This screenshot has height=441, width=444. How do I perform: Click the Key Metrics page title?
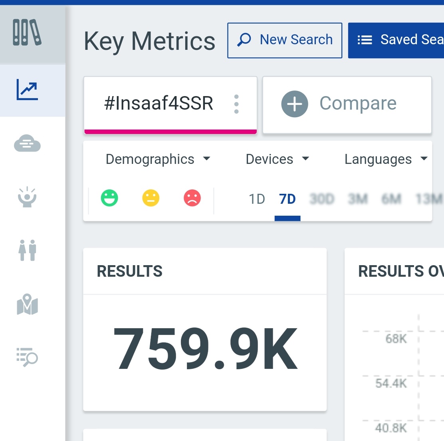pyautogui.click(x=149, y=41)
